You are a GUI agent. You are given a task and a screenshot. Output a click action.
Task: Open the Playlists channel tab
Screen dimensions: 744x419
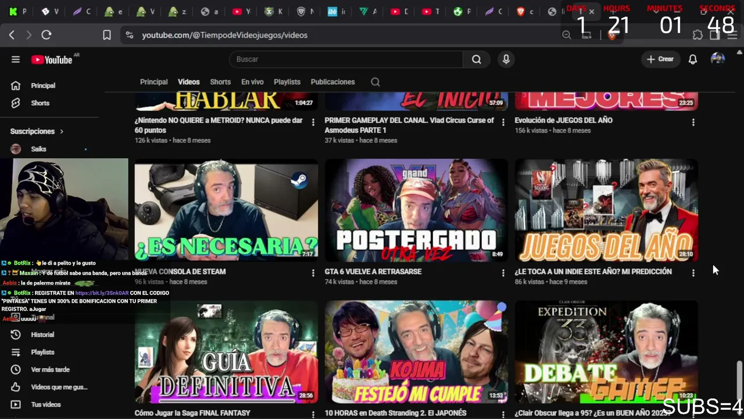click(287, 82)
